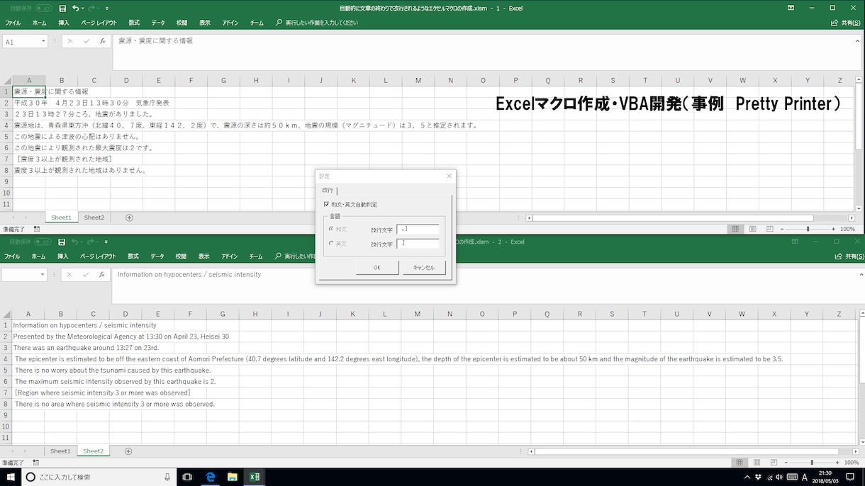Open ファイル tab in top Excel window

click(x=13, y=23)
